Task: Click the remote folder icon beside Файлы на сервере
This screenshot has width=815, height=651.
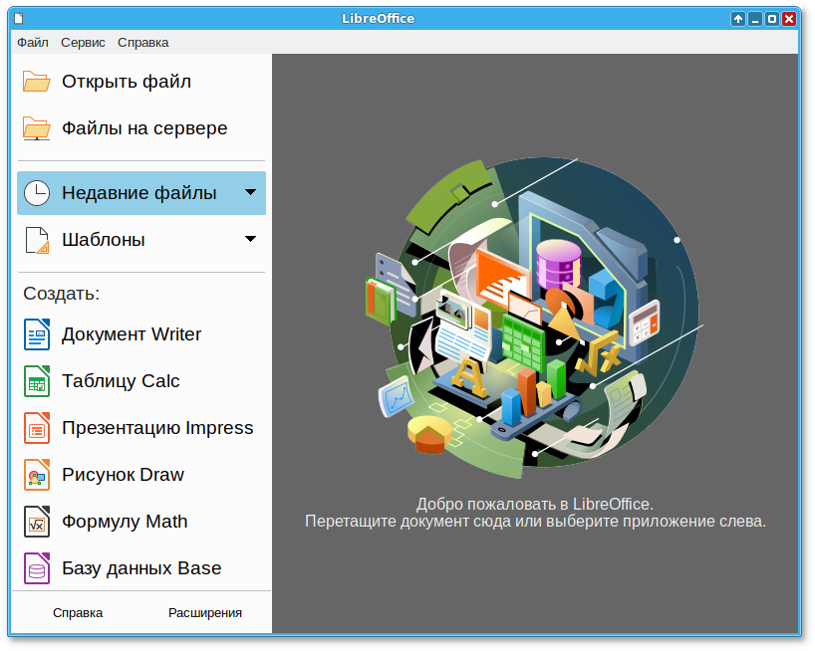Action: 37,128
